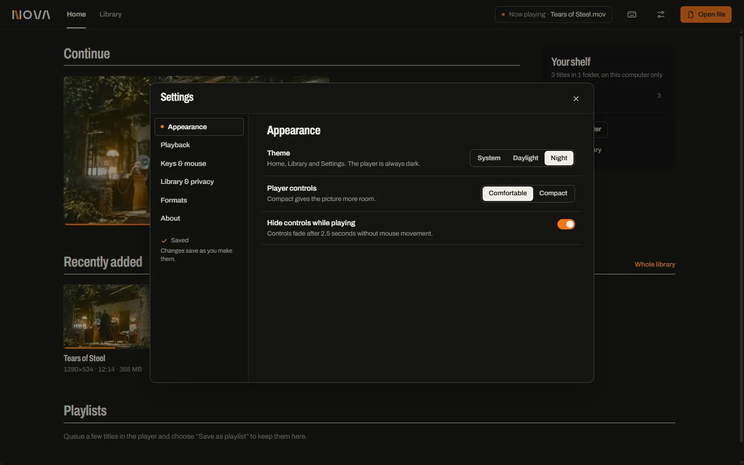
Task: Open the Now playing Tears of Steel.mov pill
Action: pyautogui.click(x=553, y=14)
